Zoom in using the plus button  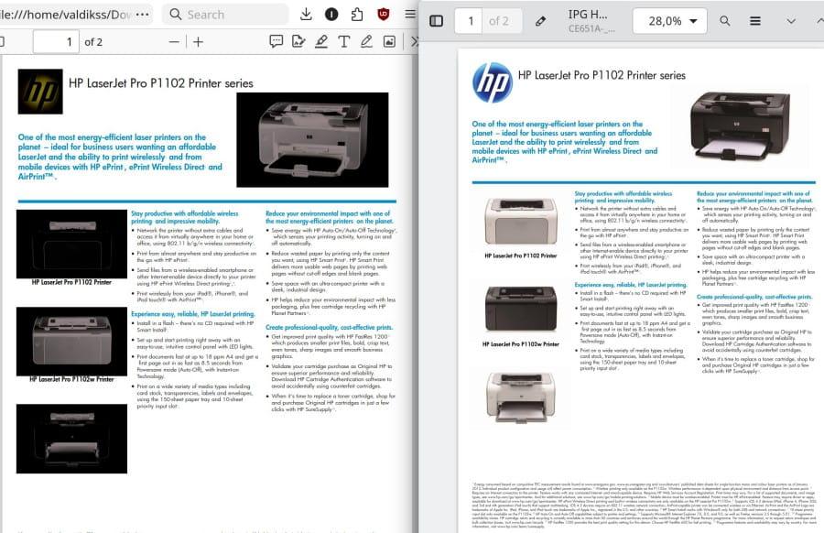[198, 42]
